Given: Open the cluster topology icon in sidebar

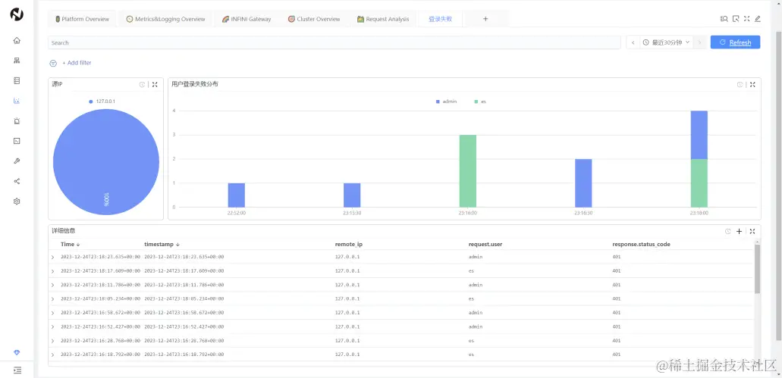Looking at the screenshot, I should click(17, 61).
